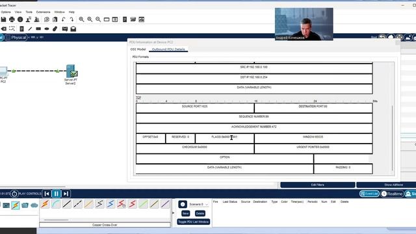Open the Scenario 0 dropdown
The image size is (416, 234).
pyautogui.click(x=199, y=204)
